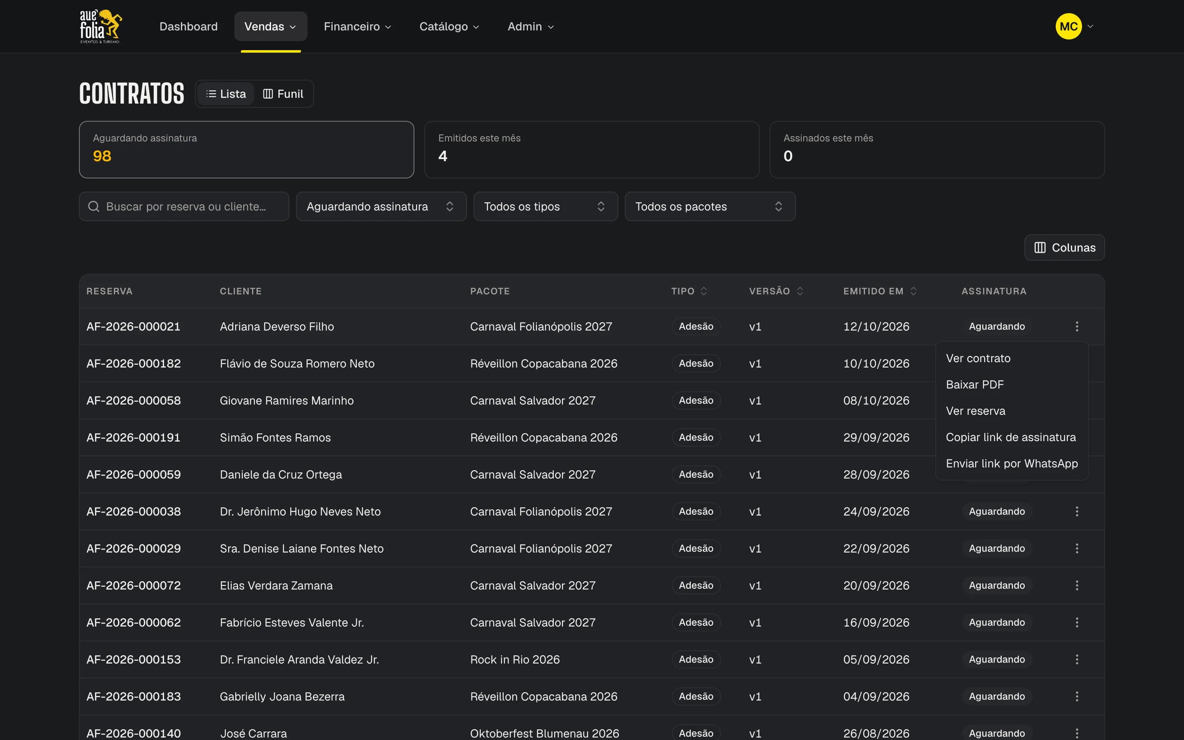Choose Ver contrato from the context menu
Screen dimensions: 1184x740
pyautogui.click(x=1012, y=358)
